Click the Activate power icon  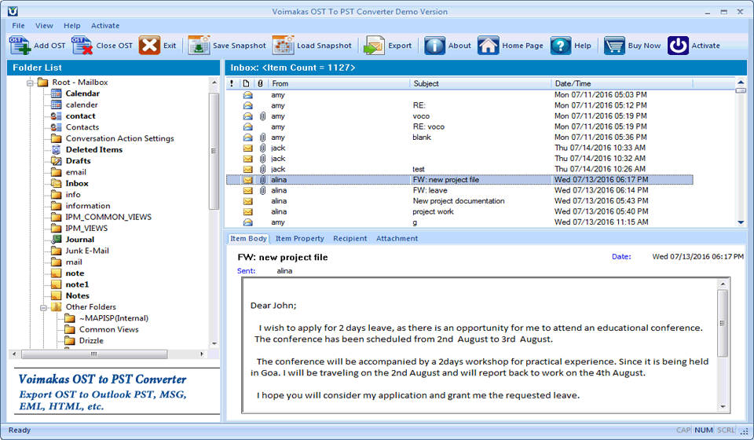(x=678, y=46)
